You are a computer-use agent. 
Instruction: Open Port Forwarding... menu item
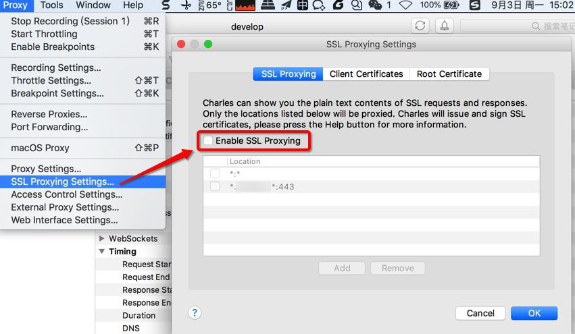(x=83, y=127)
